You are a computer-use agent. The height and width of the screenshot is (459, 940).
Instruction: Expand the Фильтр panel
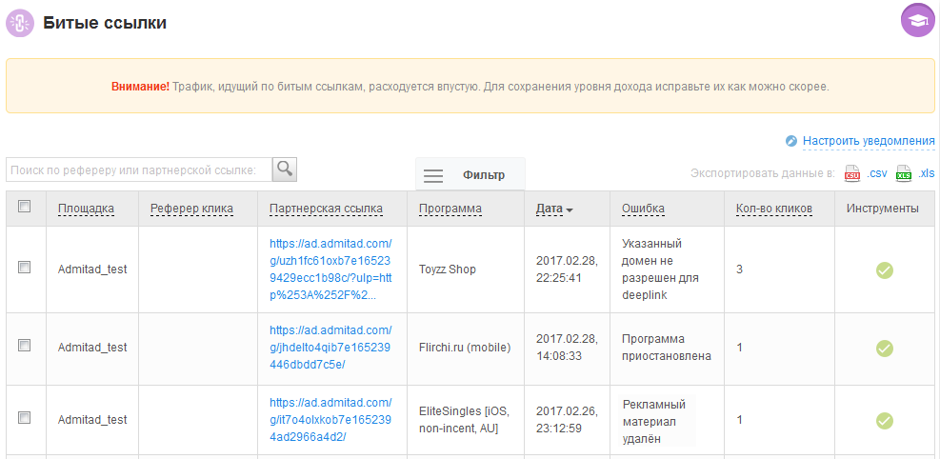point(470,175)
